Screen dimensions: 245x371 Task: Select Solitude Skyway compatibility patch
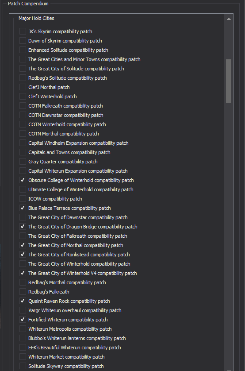(23, 366)
